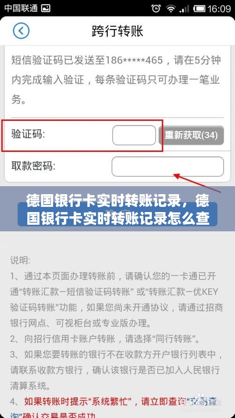Tap the 说明 instructions heading
Image resolution: width=235 pixels, height=418 pixels.
[20, 260]
